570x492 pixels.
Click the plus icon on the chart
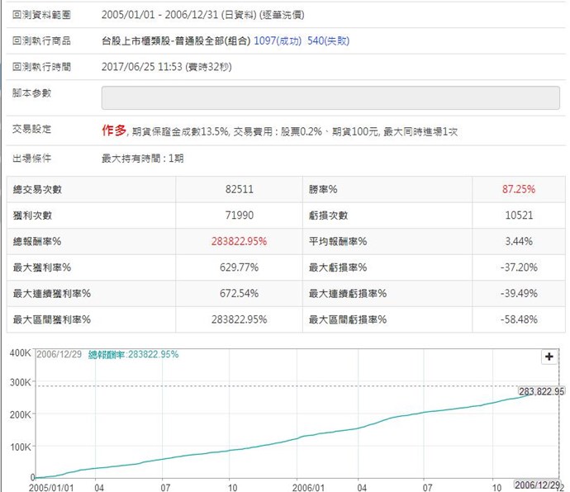click(548, 357)
